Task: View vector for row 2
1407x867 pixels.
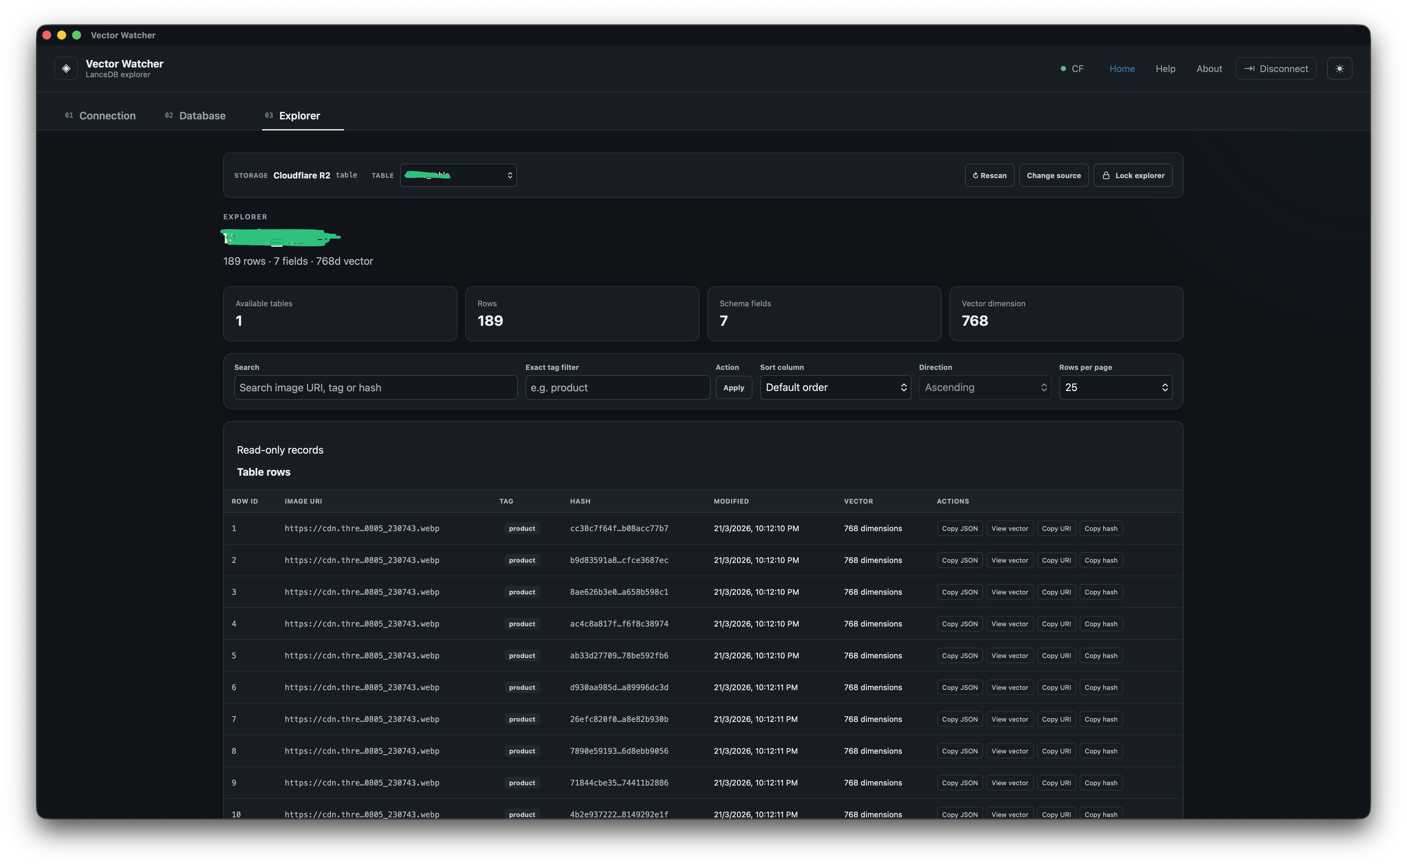Action: (x=1010, y=560)
